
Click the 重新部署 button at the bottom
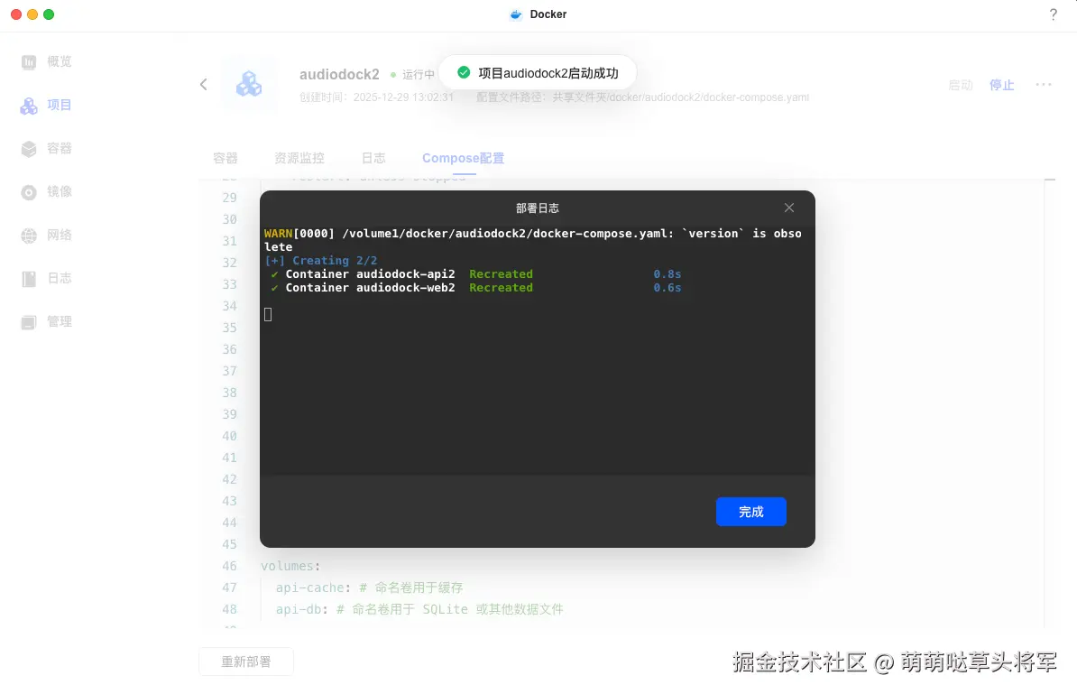coord(245,661)
